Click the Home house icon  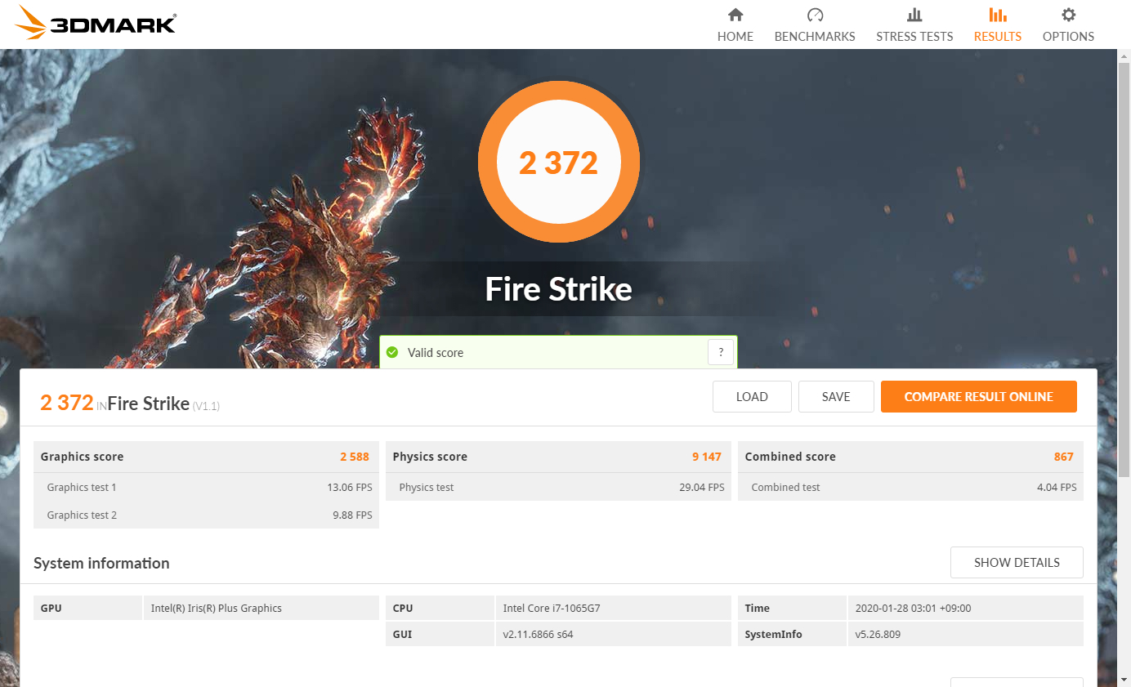tap(735, 15)
